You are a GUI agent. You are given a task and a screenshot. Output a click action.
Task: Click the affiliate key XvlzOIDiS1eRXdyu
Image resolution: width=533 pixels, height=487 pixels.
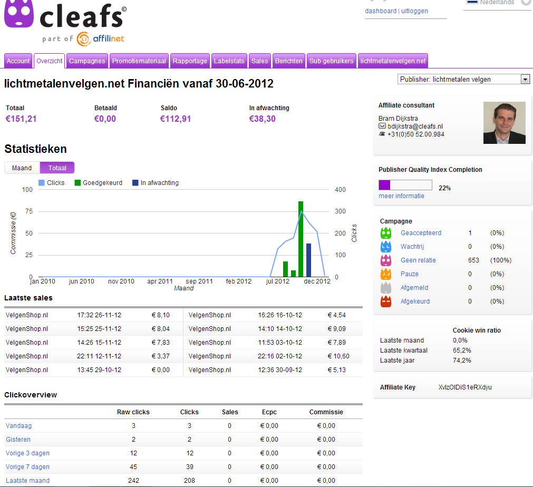(465, 387)
